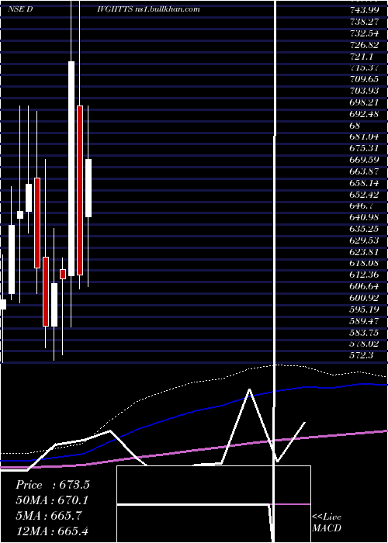Select the 583.75 price label

pyautogui.click(x=364, y=333)
